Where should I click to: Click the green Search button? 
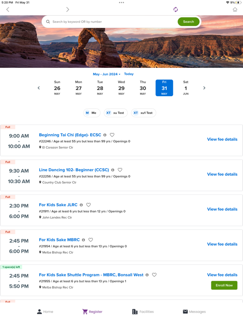coord(189,22)
